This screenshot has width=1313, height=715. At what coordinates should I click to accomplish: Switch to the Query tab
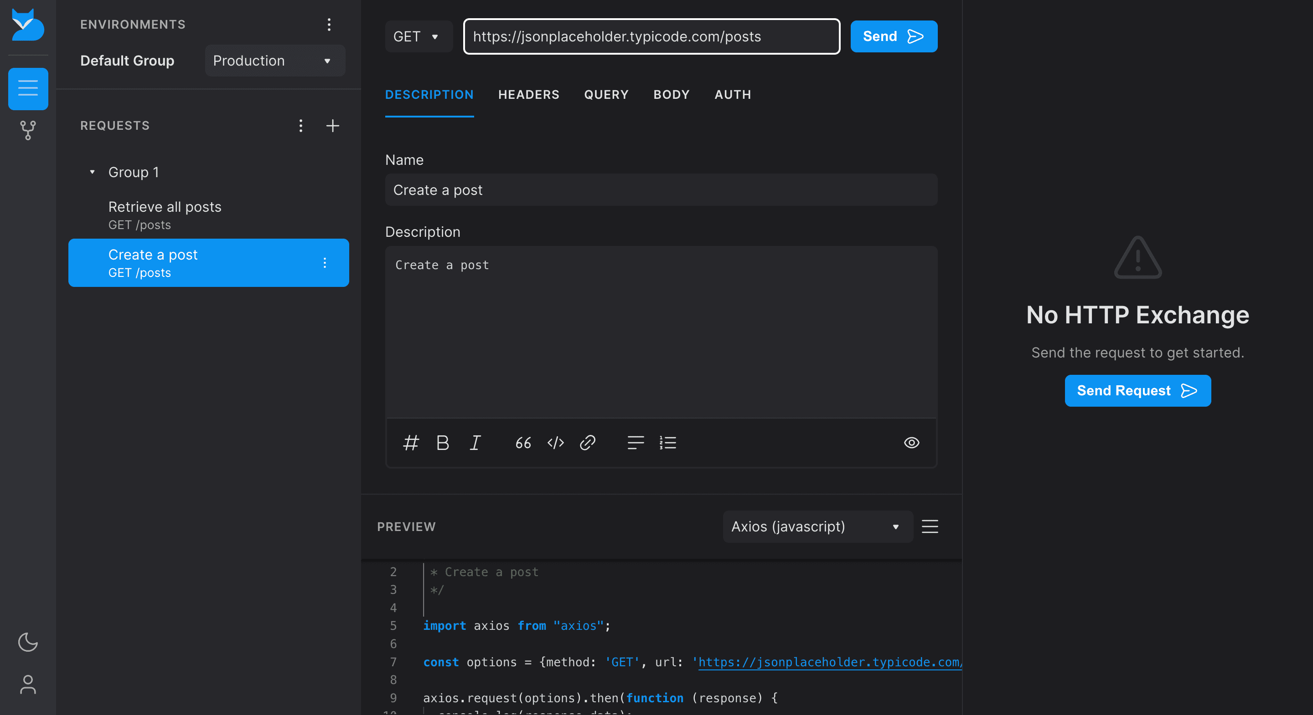coord(606,95)
